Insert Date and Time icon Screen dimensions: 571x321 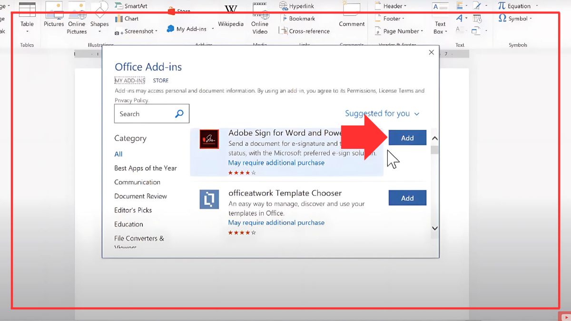pyautogui.click(x=477, y=19)
